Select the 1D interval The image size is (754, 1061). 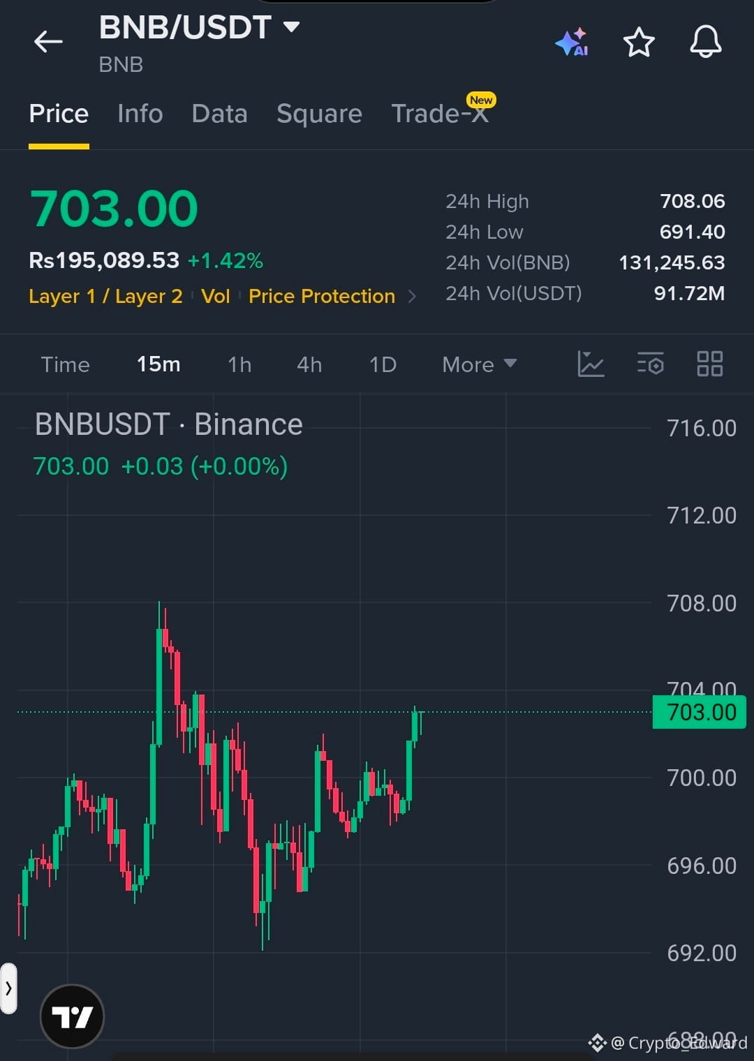pos(383,364)
